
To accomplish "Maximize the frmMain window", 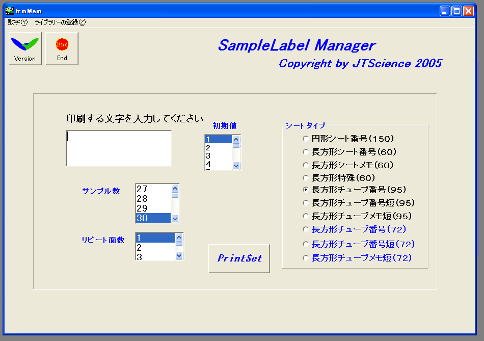I will [x=456, y=11].
